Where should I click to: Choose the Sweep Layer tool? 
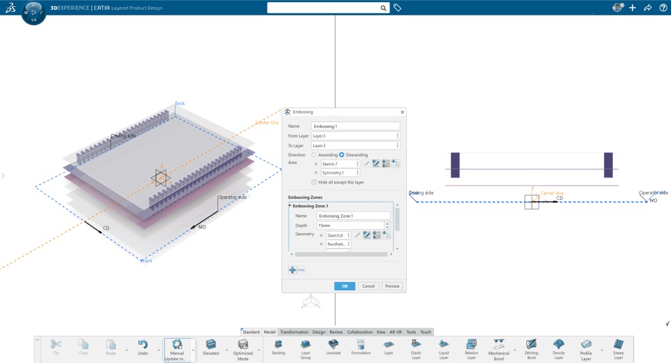[x=619, y=349]
